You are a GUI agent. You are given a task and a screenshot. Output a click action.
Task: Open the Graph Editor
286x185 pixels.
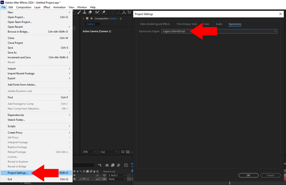click(x=126, y=165)
